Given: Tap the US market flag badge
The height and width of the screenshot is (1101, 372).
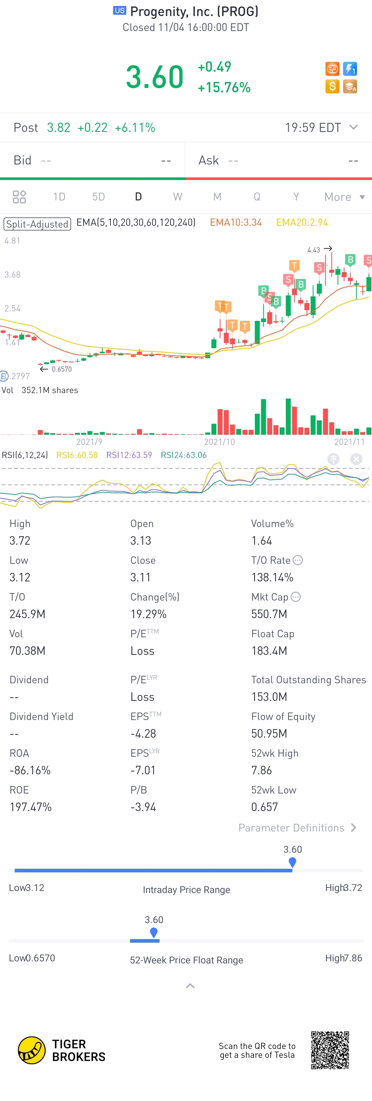Looking at the screenshot, I should coord(120,11).
